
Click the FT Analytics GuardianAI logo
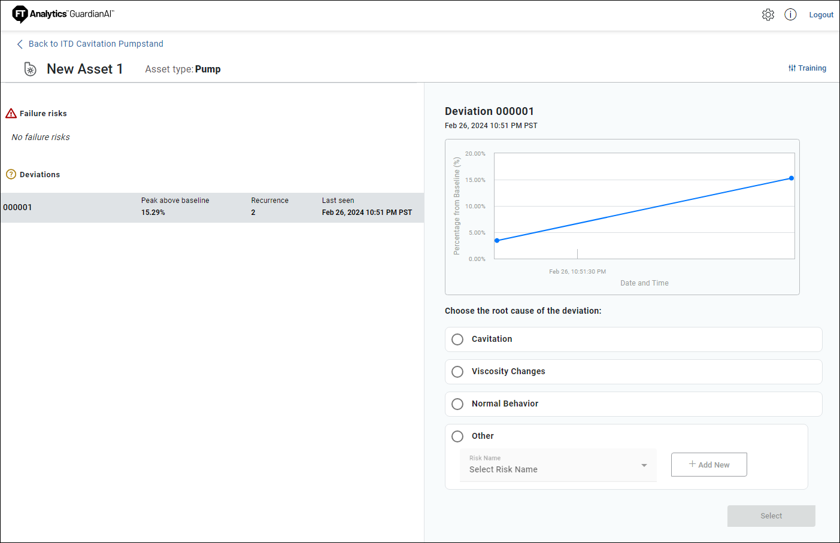[63, 14]
